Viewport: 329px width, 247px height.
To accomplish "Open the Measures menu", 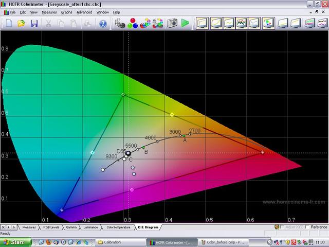I will click(x=49, y=12).
